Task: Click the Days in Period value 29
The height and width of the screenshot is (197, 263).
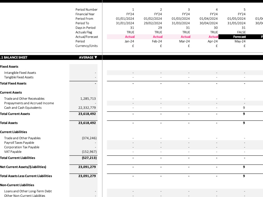Action: point(160,28)
